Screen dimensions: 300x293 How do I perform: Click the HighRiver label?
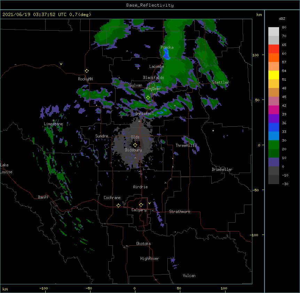[x=150, y=259]
